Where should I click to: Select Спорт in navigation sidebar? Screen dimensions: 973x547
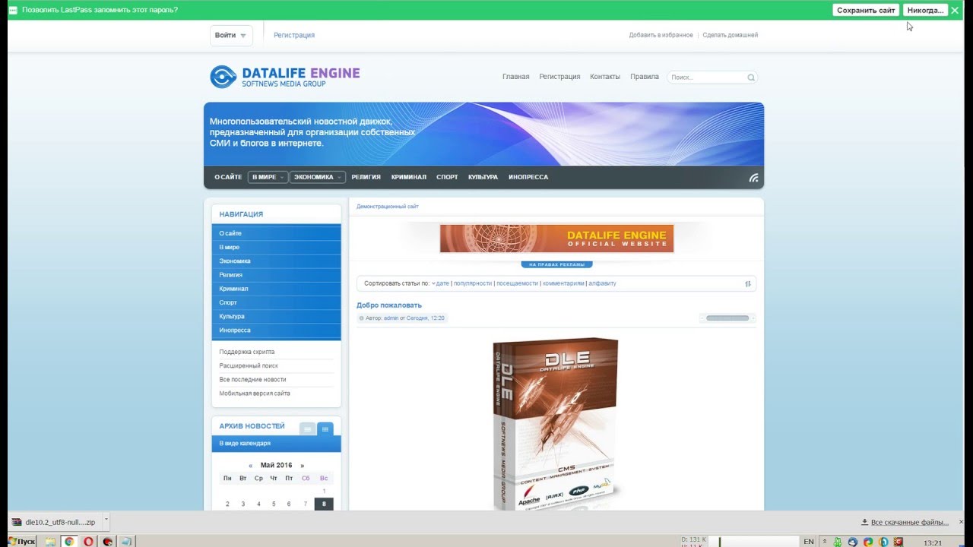pos(277,302)
